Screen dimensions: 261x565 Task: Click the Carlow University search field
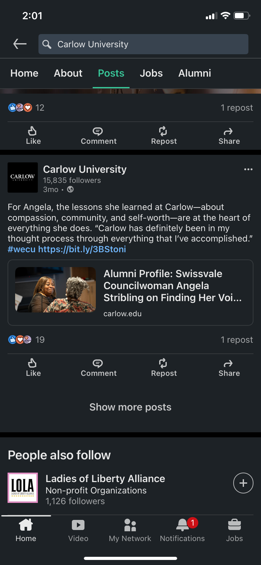(143, 44)
